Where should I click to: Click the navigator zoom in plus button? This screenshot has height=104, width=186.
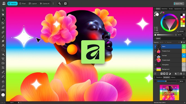[x=178, y=81]
